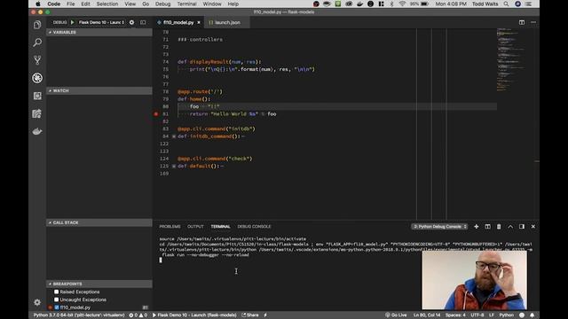Click Flask Demo 10 - Launch status item
Image resolution: width=568 pixels, height=319 pixels.
click(194, 315)
